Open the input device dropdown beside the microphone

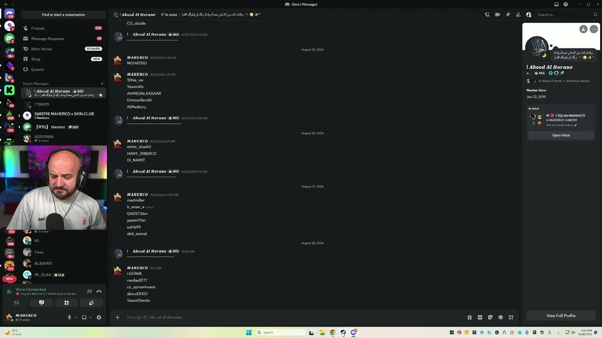(76, 317)
